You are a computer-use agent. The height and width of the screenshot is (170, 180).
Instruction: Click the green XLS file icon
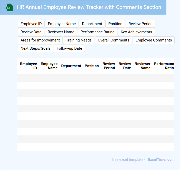[x=9, y=7]
